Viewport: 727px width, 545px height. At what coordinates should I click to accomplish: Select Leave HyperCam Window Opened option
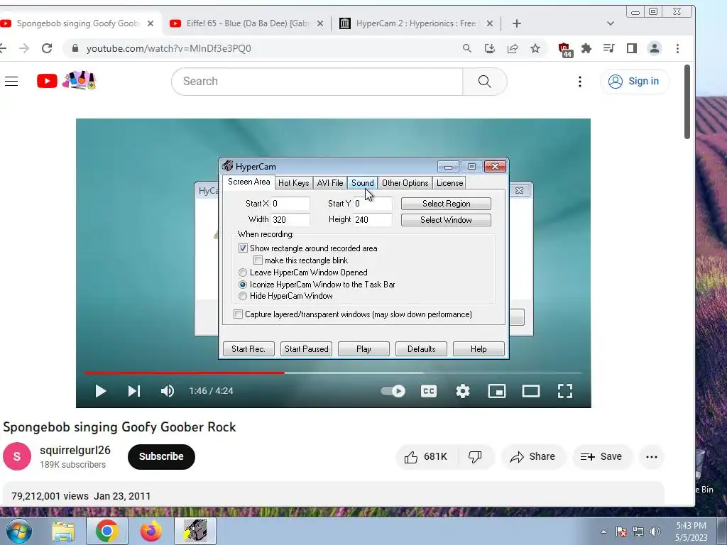tap(243, 272)
